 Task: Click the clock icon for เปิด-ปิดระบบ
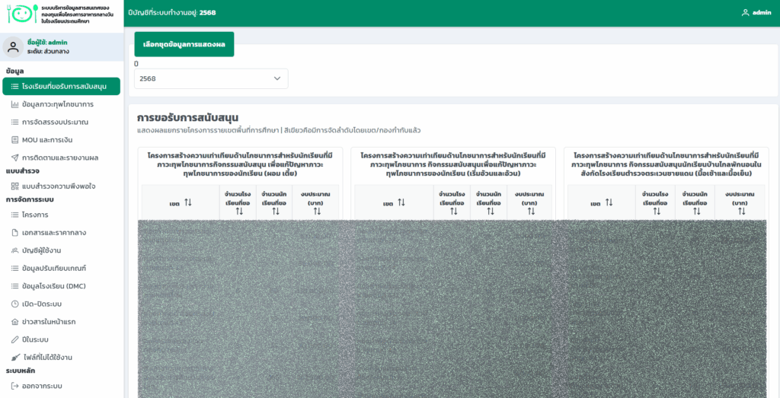[15, 304]
